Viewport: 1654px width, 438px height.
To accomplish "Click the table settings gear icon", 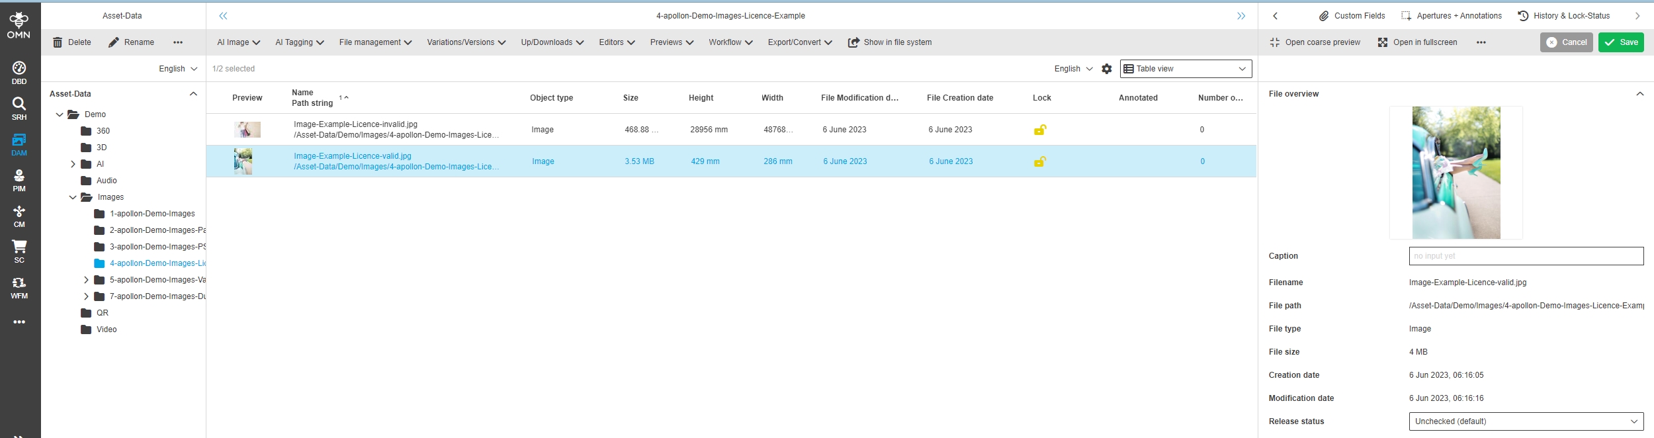I will tap(1106, 69).
